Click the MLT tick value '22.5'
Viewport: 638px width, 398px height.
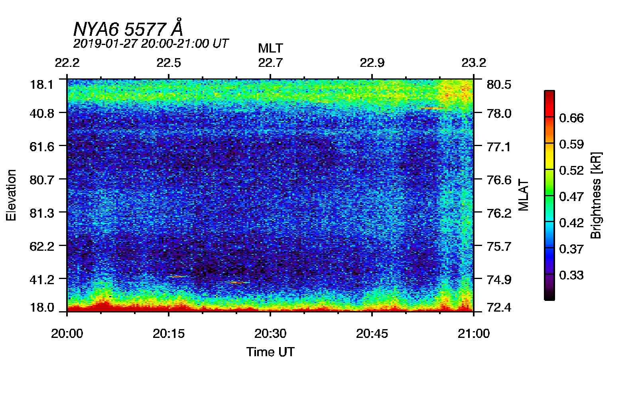point(169,62)
